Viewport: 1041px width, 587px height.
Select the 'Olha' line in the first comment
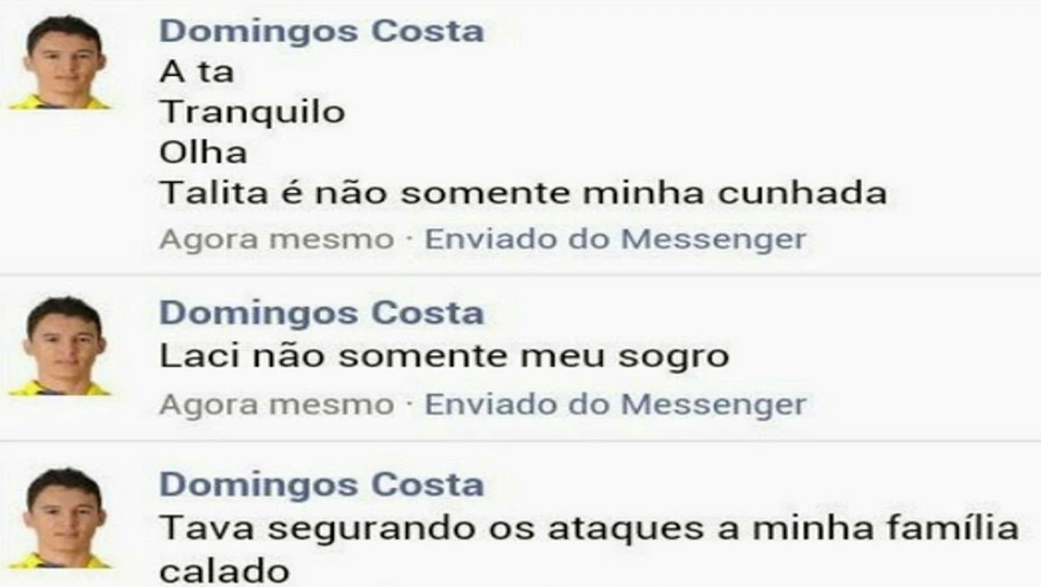click(x=203, y=153)
